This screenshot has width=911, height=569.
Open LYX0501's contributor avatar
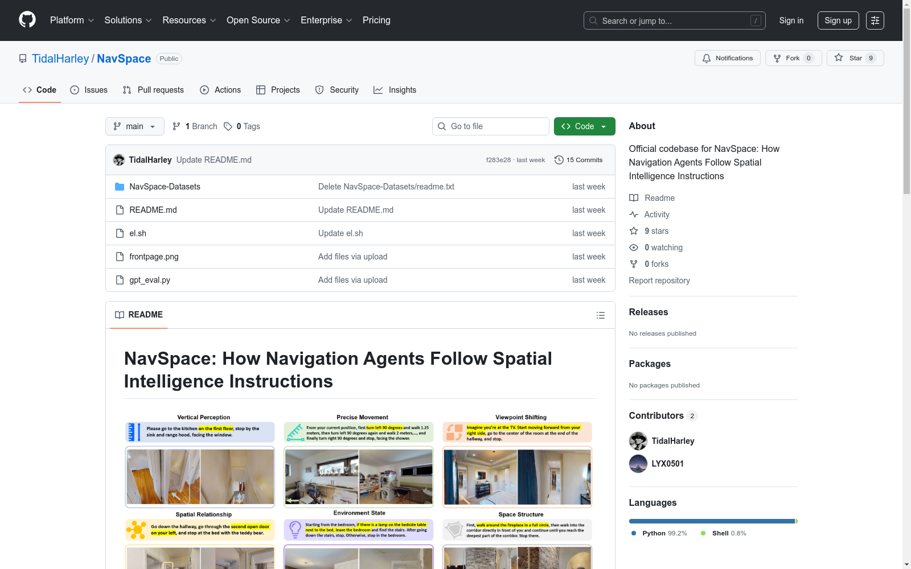coord(638,464)
